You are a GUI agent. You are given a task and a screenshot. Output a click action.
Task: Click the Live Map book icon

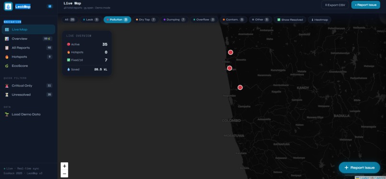tap(7, 30)
